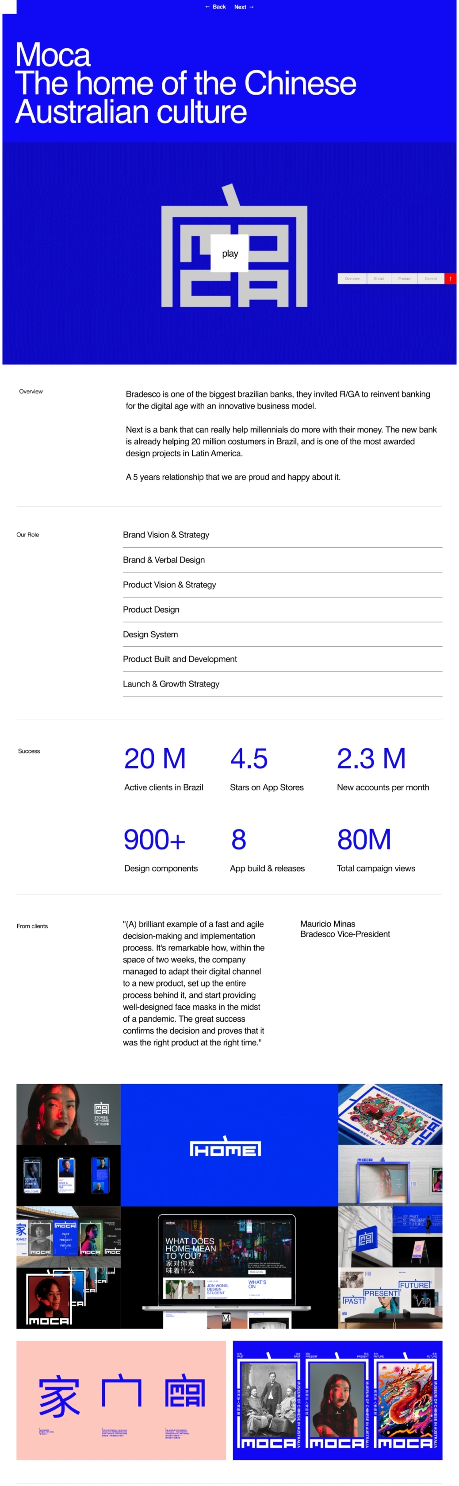459x1486 pixels.
Task: Open the Past Present Future exhibition image
Action: pos(390,1298)
